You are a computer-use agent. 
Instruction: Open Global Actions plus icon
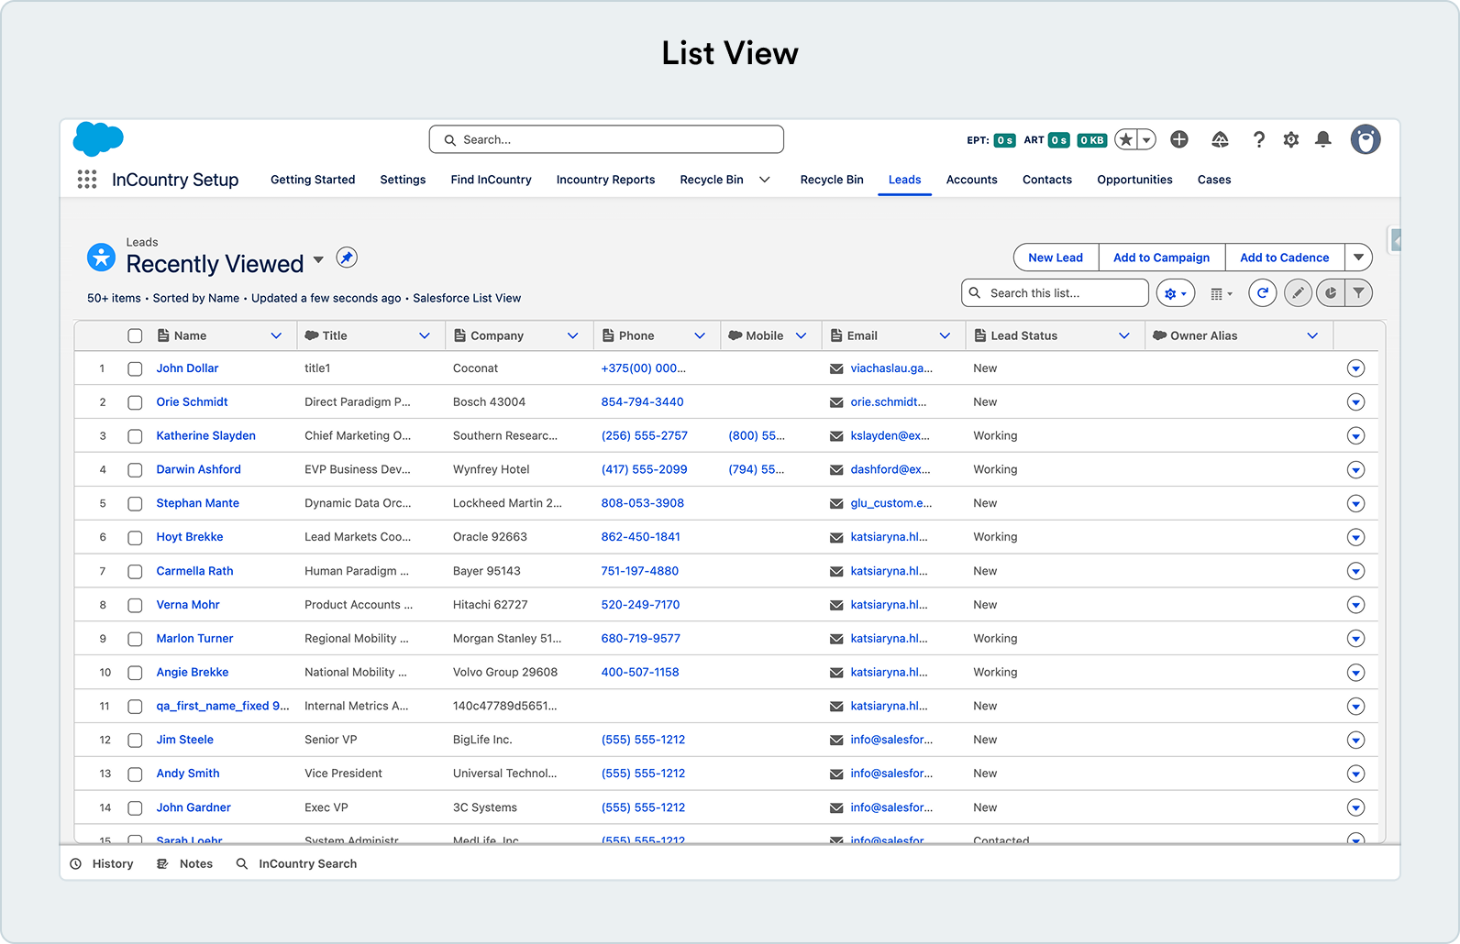[1179, 139]
